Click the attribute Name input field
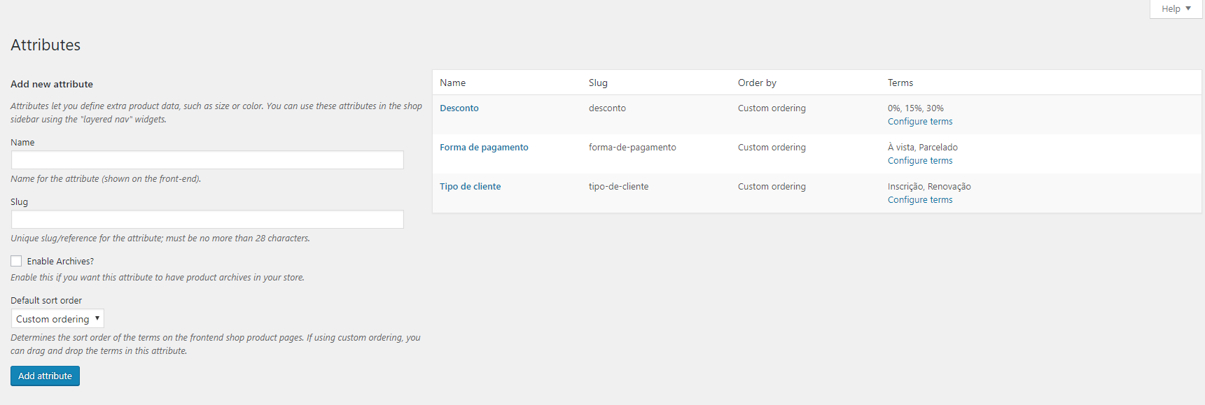The width and height of the screenshot is (1205, 405). (207, 160)
